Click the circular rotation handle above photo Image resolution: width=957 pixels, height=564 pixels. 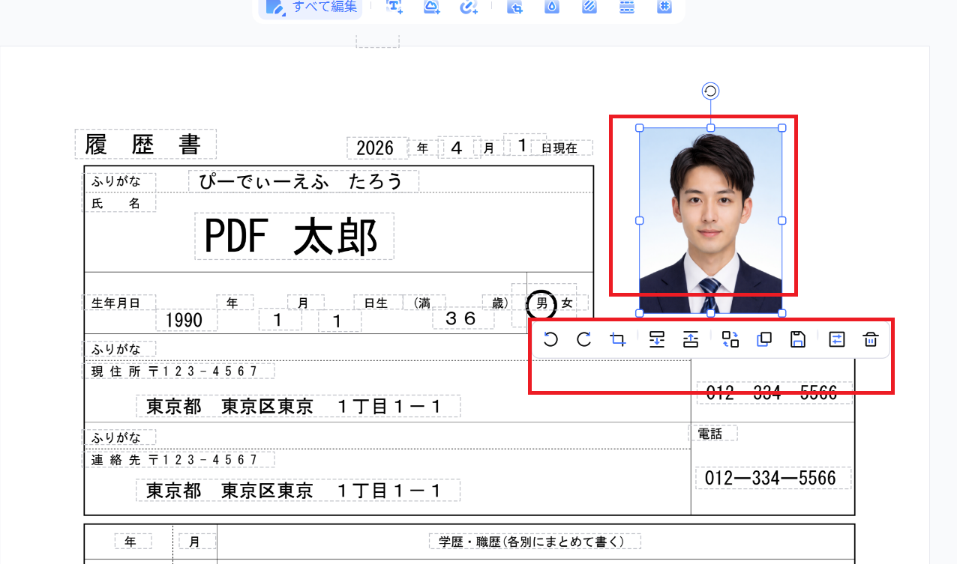[x=710, y=91]
